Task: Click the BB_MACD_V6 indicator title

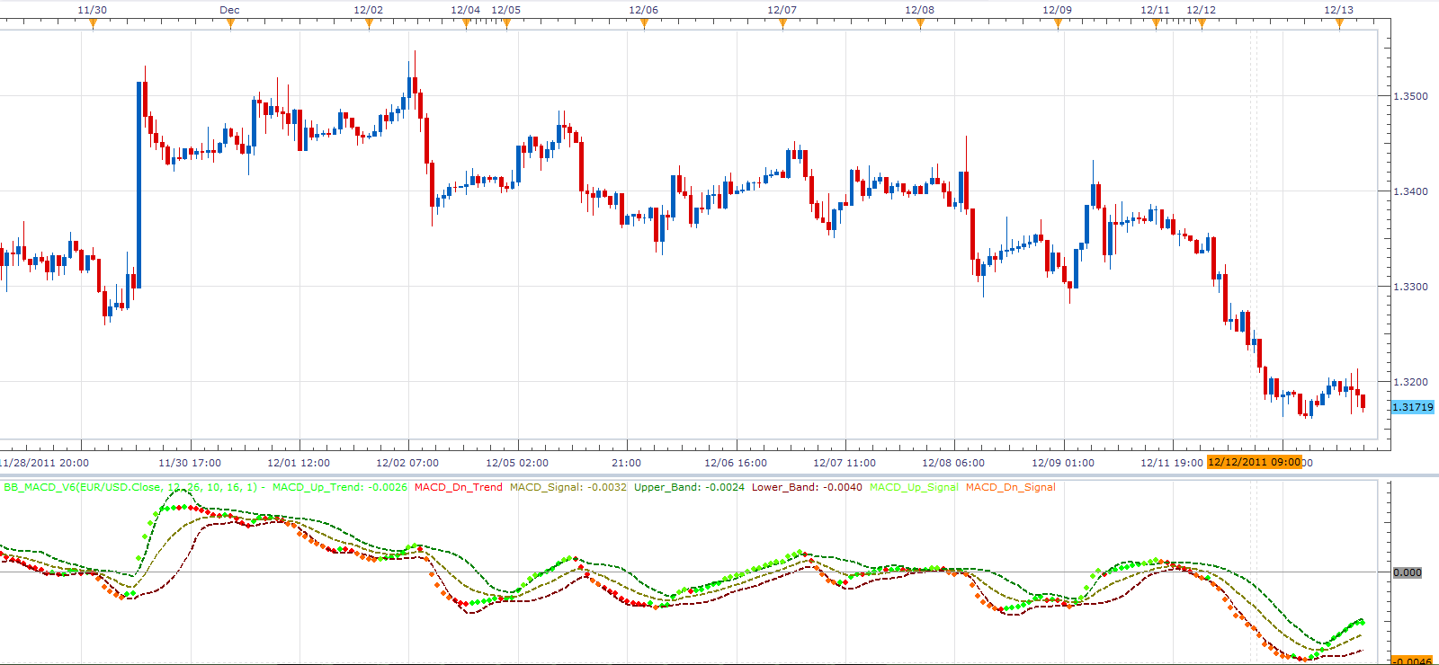Action: pyautogui.click(x=130, y=487)
